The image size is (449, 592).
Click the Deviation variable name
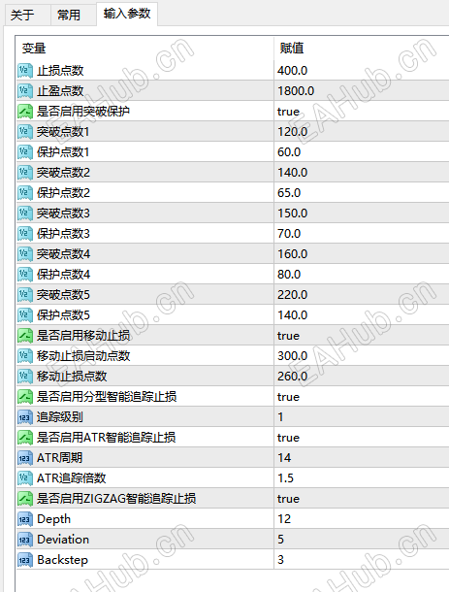tap(63, 540)
